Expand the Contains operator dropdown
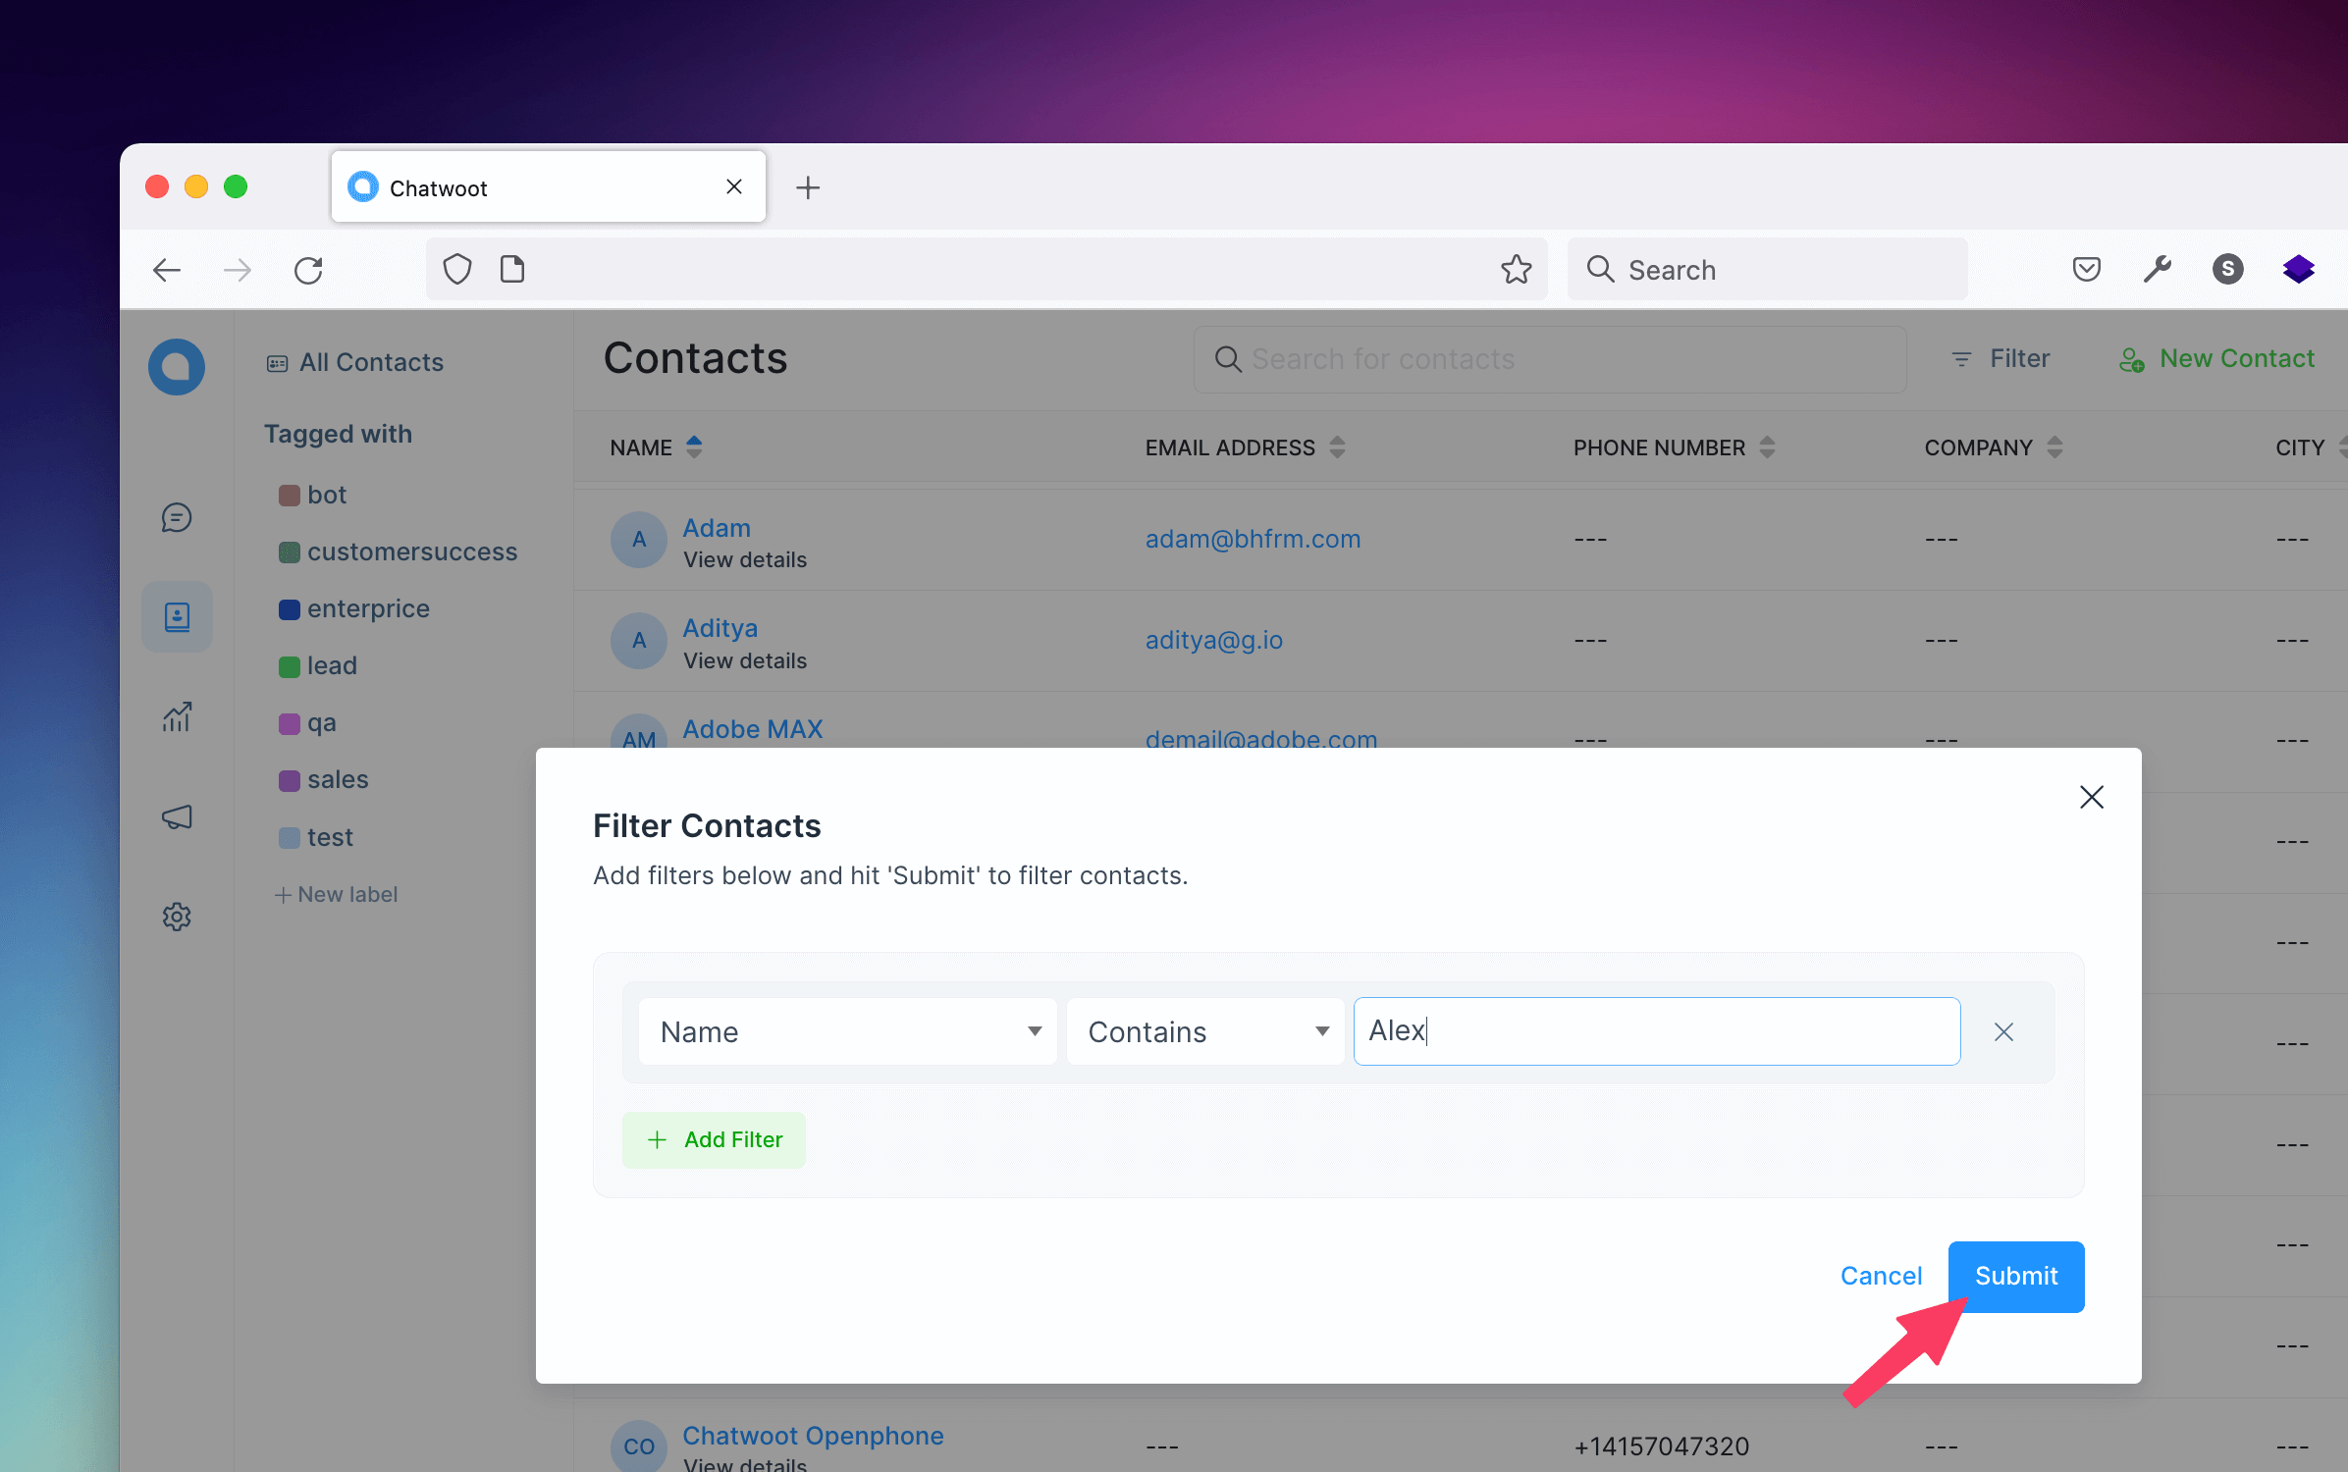 point(1204,1031)
